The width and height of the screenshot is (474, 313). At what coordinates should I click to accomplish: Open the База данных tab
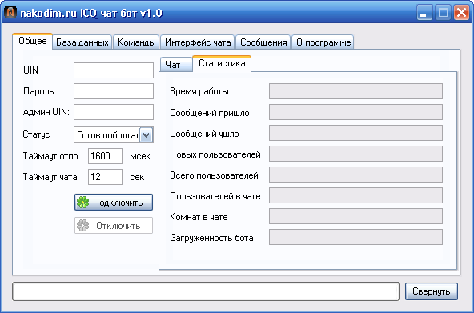(x=82, y=42)
